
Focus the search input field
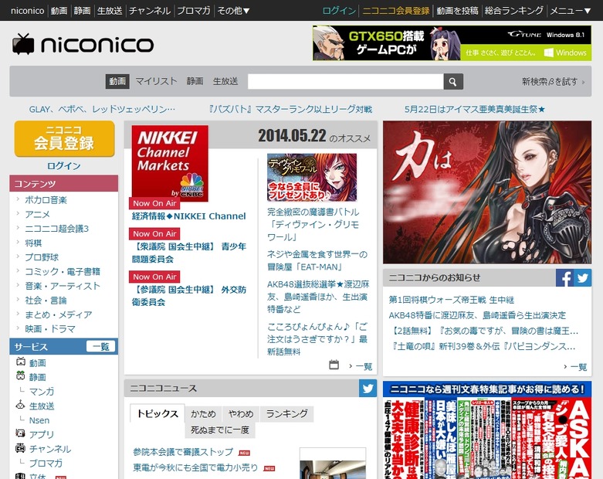345,82
